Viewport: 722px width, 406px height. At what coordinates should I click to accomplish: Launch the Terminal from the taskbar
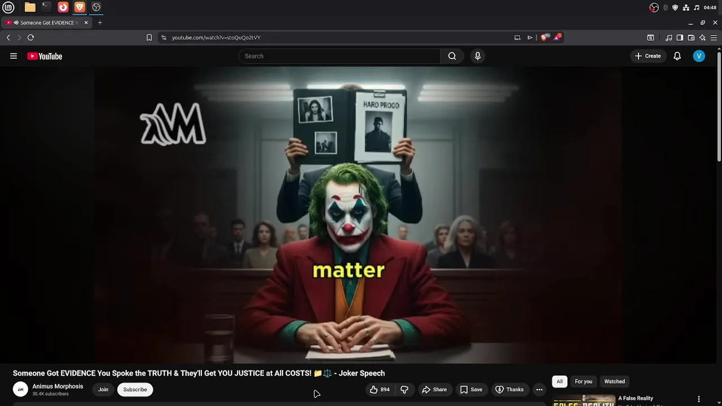click(46, 7)
